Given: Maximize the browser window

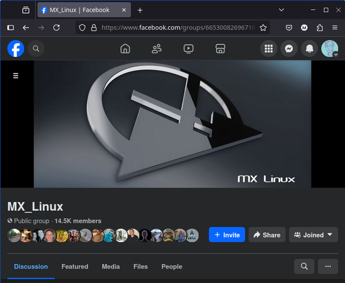Looking at the screenshot, I should pyautogui.click(x=326, y=10).
